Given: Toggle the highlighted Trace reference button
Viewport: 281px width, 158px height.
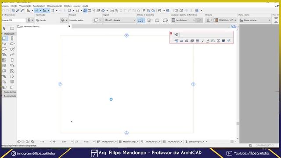Looking at the screenshot, I should point(85,11).
